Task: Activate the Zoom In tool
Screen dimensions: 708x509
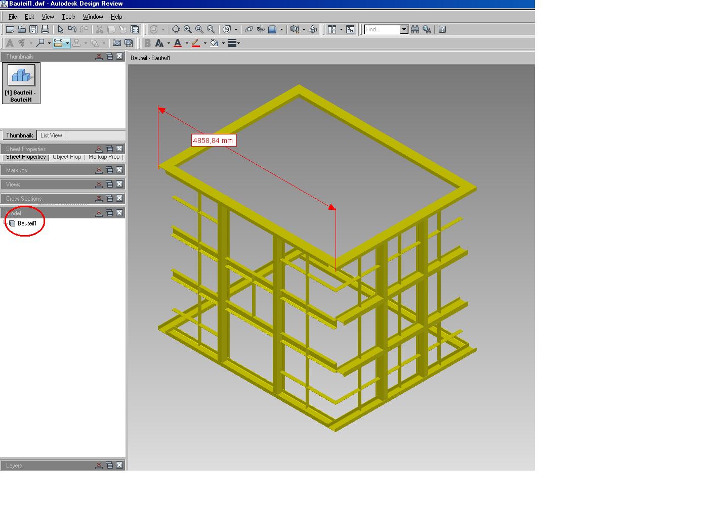Action: 187,29
